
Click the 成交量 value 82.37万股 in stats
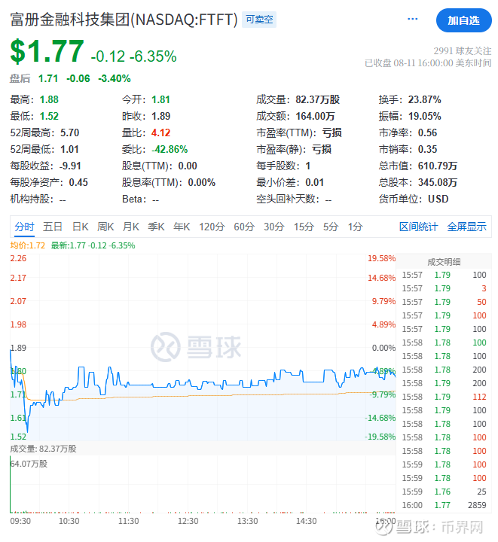click(x=317, y=99)
